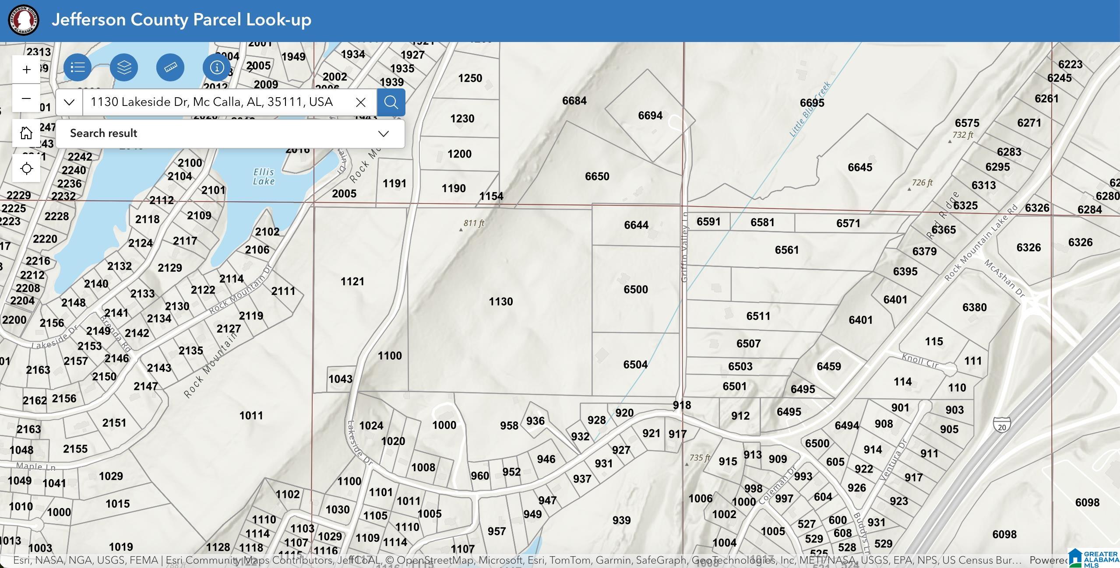Open the information icon button
The width and height of the screenshot is (1120, 568).
pos(217,67)
